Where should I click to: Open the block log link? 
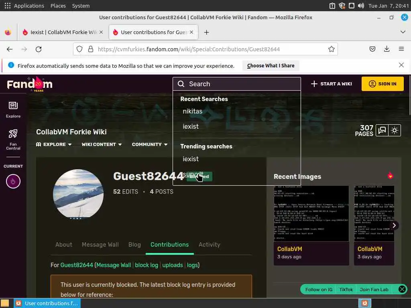click(146, 265)
